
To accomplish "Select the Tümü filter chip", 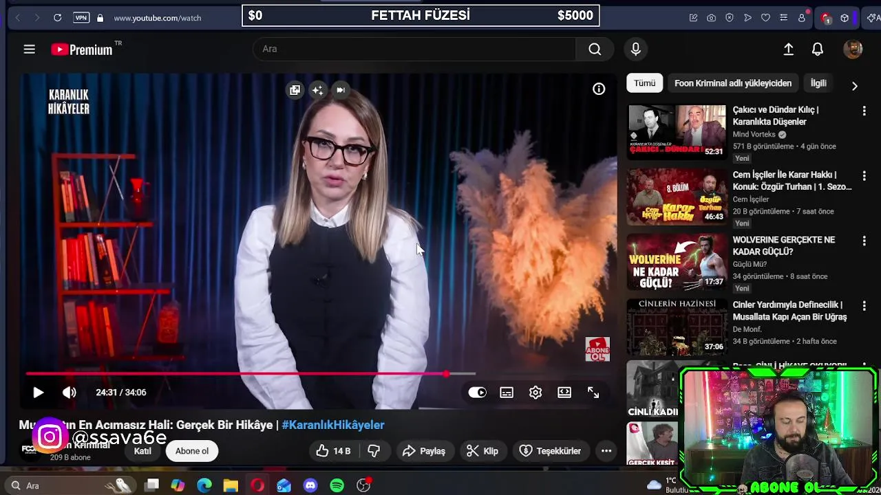I will pos(645,83).
